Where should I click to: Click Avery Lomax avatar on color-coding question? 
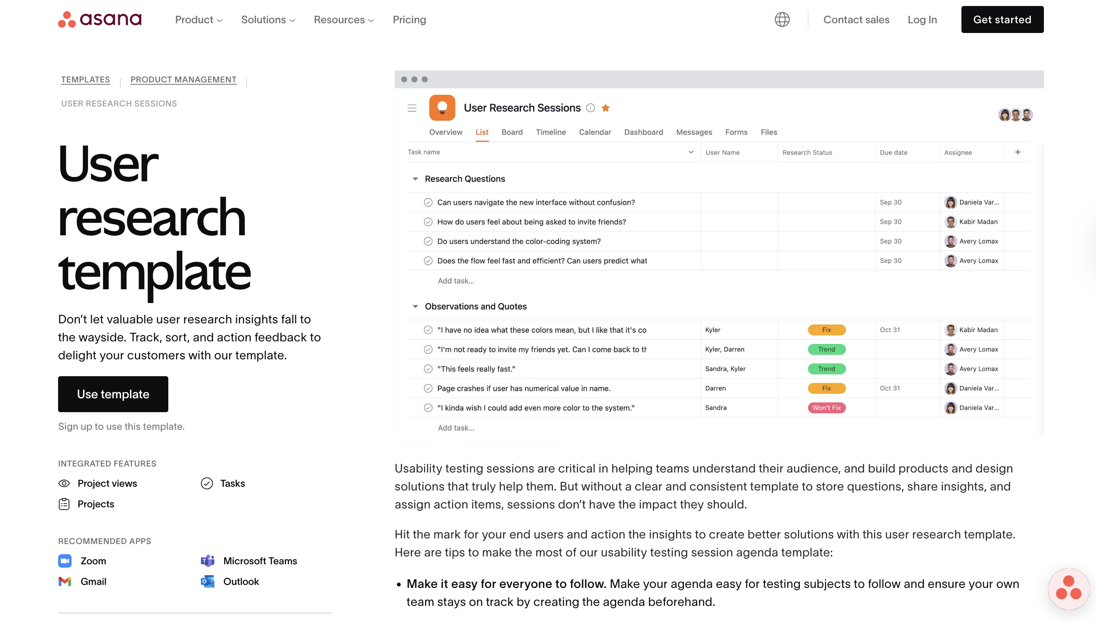pos(950,241)
